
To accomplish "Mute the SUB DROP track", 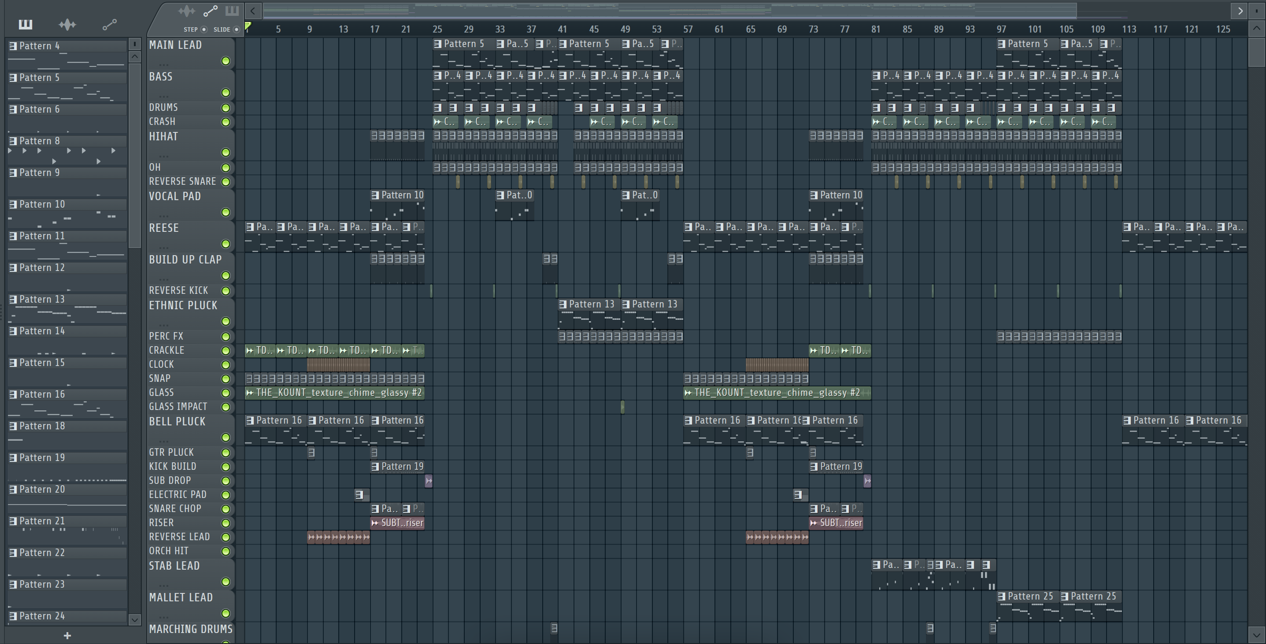I will tap(226, 480).
